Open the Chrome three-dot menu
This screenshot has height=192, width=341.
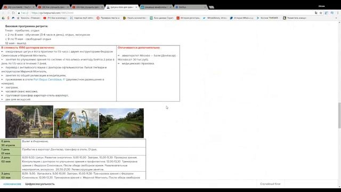(x=338, y=13)
